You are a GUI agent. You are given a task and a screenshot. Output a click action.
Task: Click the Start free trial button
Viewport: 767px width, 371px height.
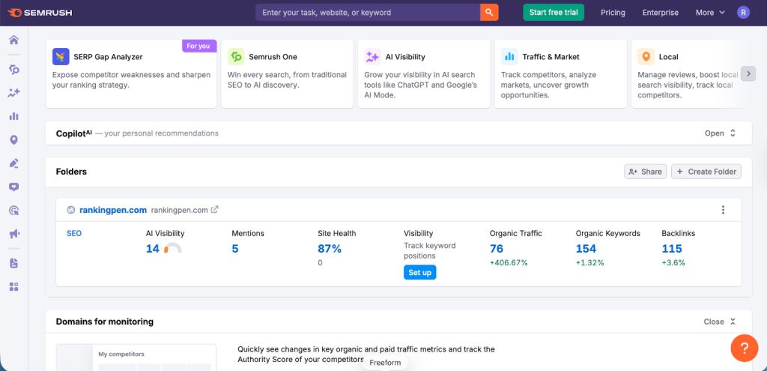click(x=553, y=13)
